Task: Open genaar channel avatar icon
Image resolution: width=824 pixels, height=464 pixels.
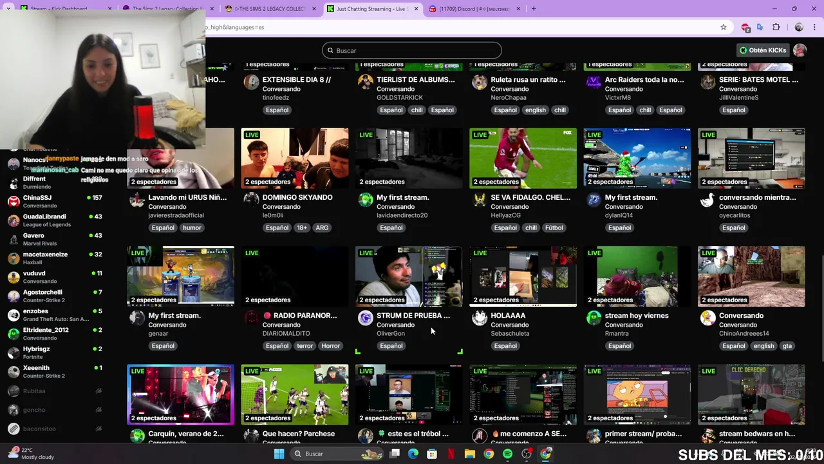Action: tap(137, 317)
